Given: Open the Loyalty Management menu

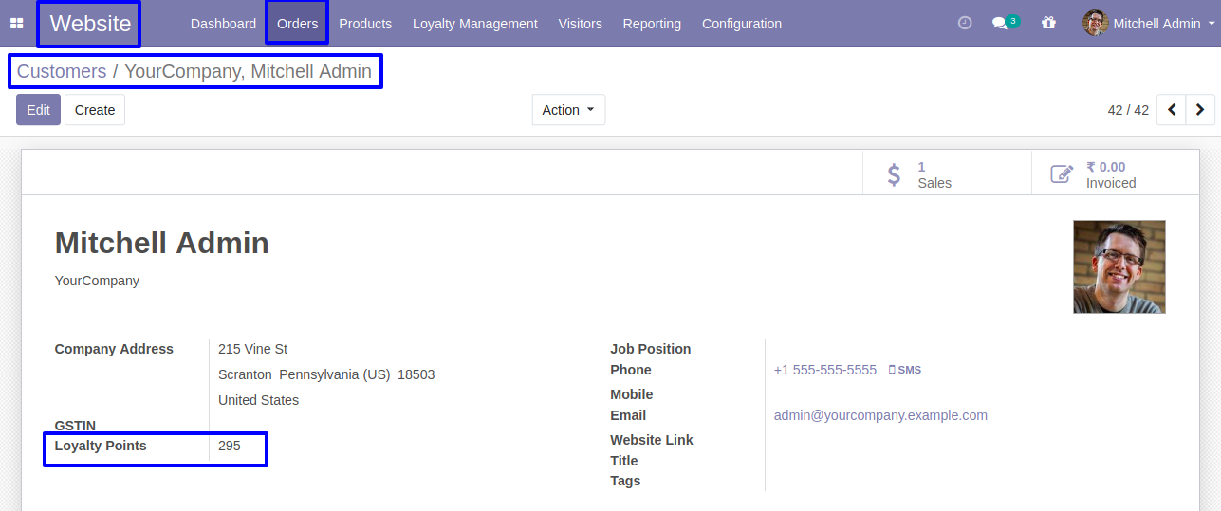Looking at the screenshot, I should coord(474,24).
